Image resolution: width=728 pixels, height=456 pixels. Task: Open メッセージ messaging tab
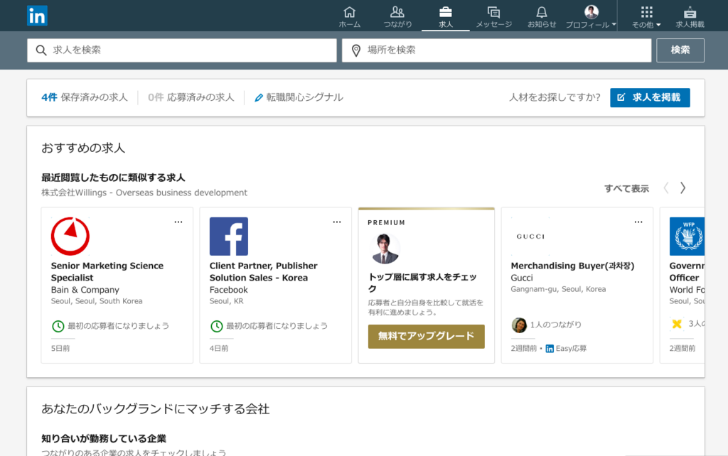(493, 17)
